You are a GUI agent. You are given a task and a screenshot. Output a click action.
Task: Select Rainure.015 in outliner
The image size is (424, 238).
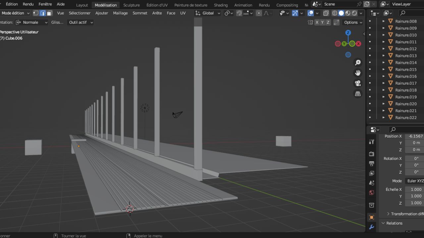coord(406,69)
